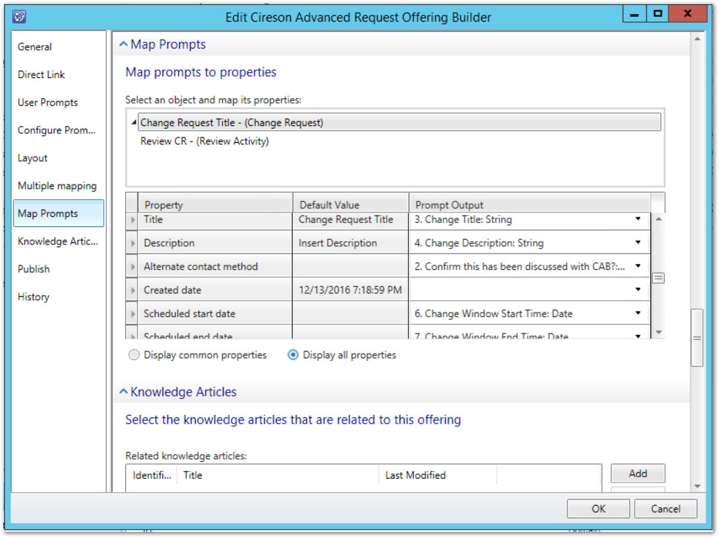Open Prompt Output dropdown for Alternate contact method
The image size is (719, 538).
point(638,266)
